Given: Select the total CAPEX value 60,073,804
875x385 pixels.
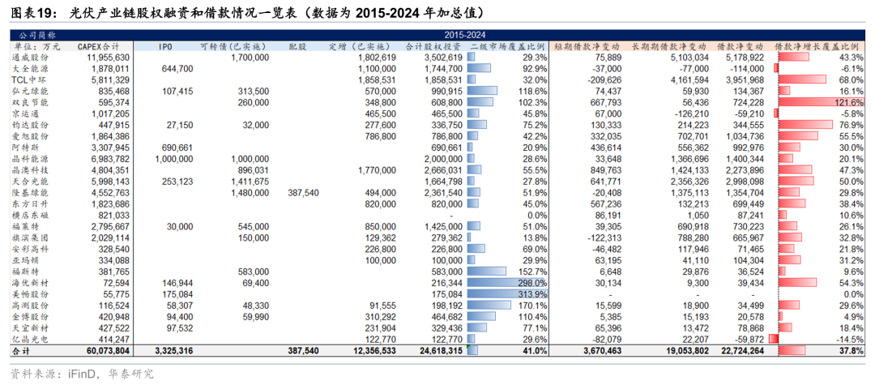Looking at the screenshot, I should click(101, 349).
